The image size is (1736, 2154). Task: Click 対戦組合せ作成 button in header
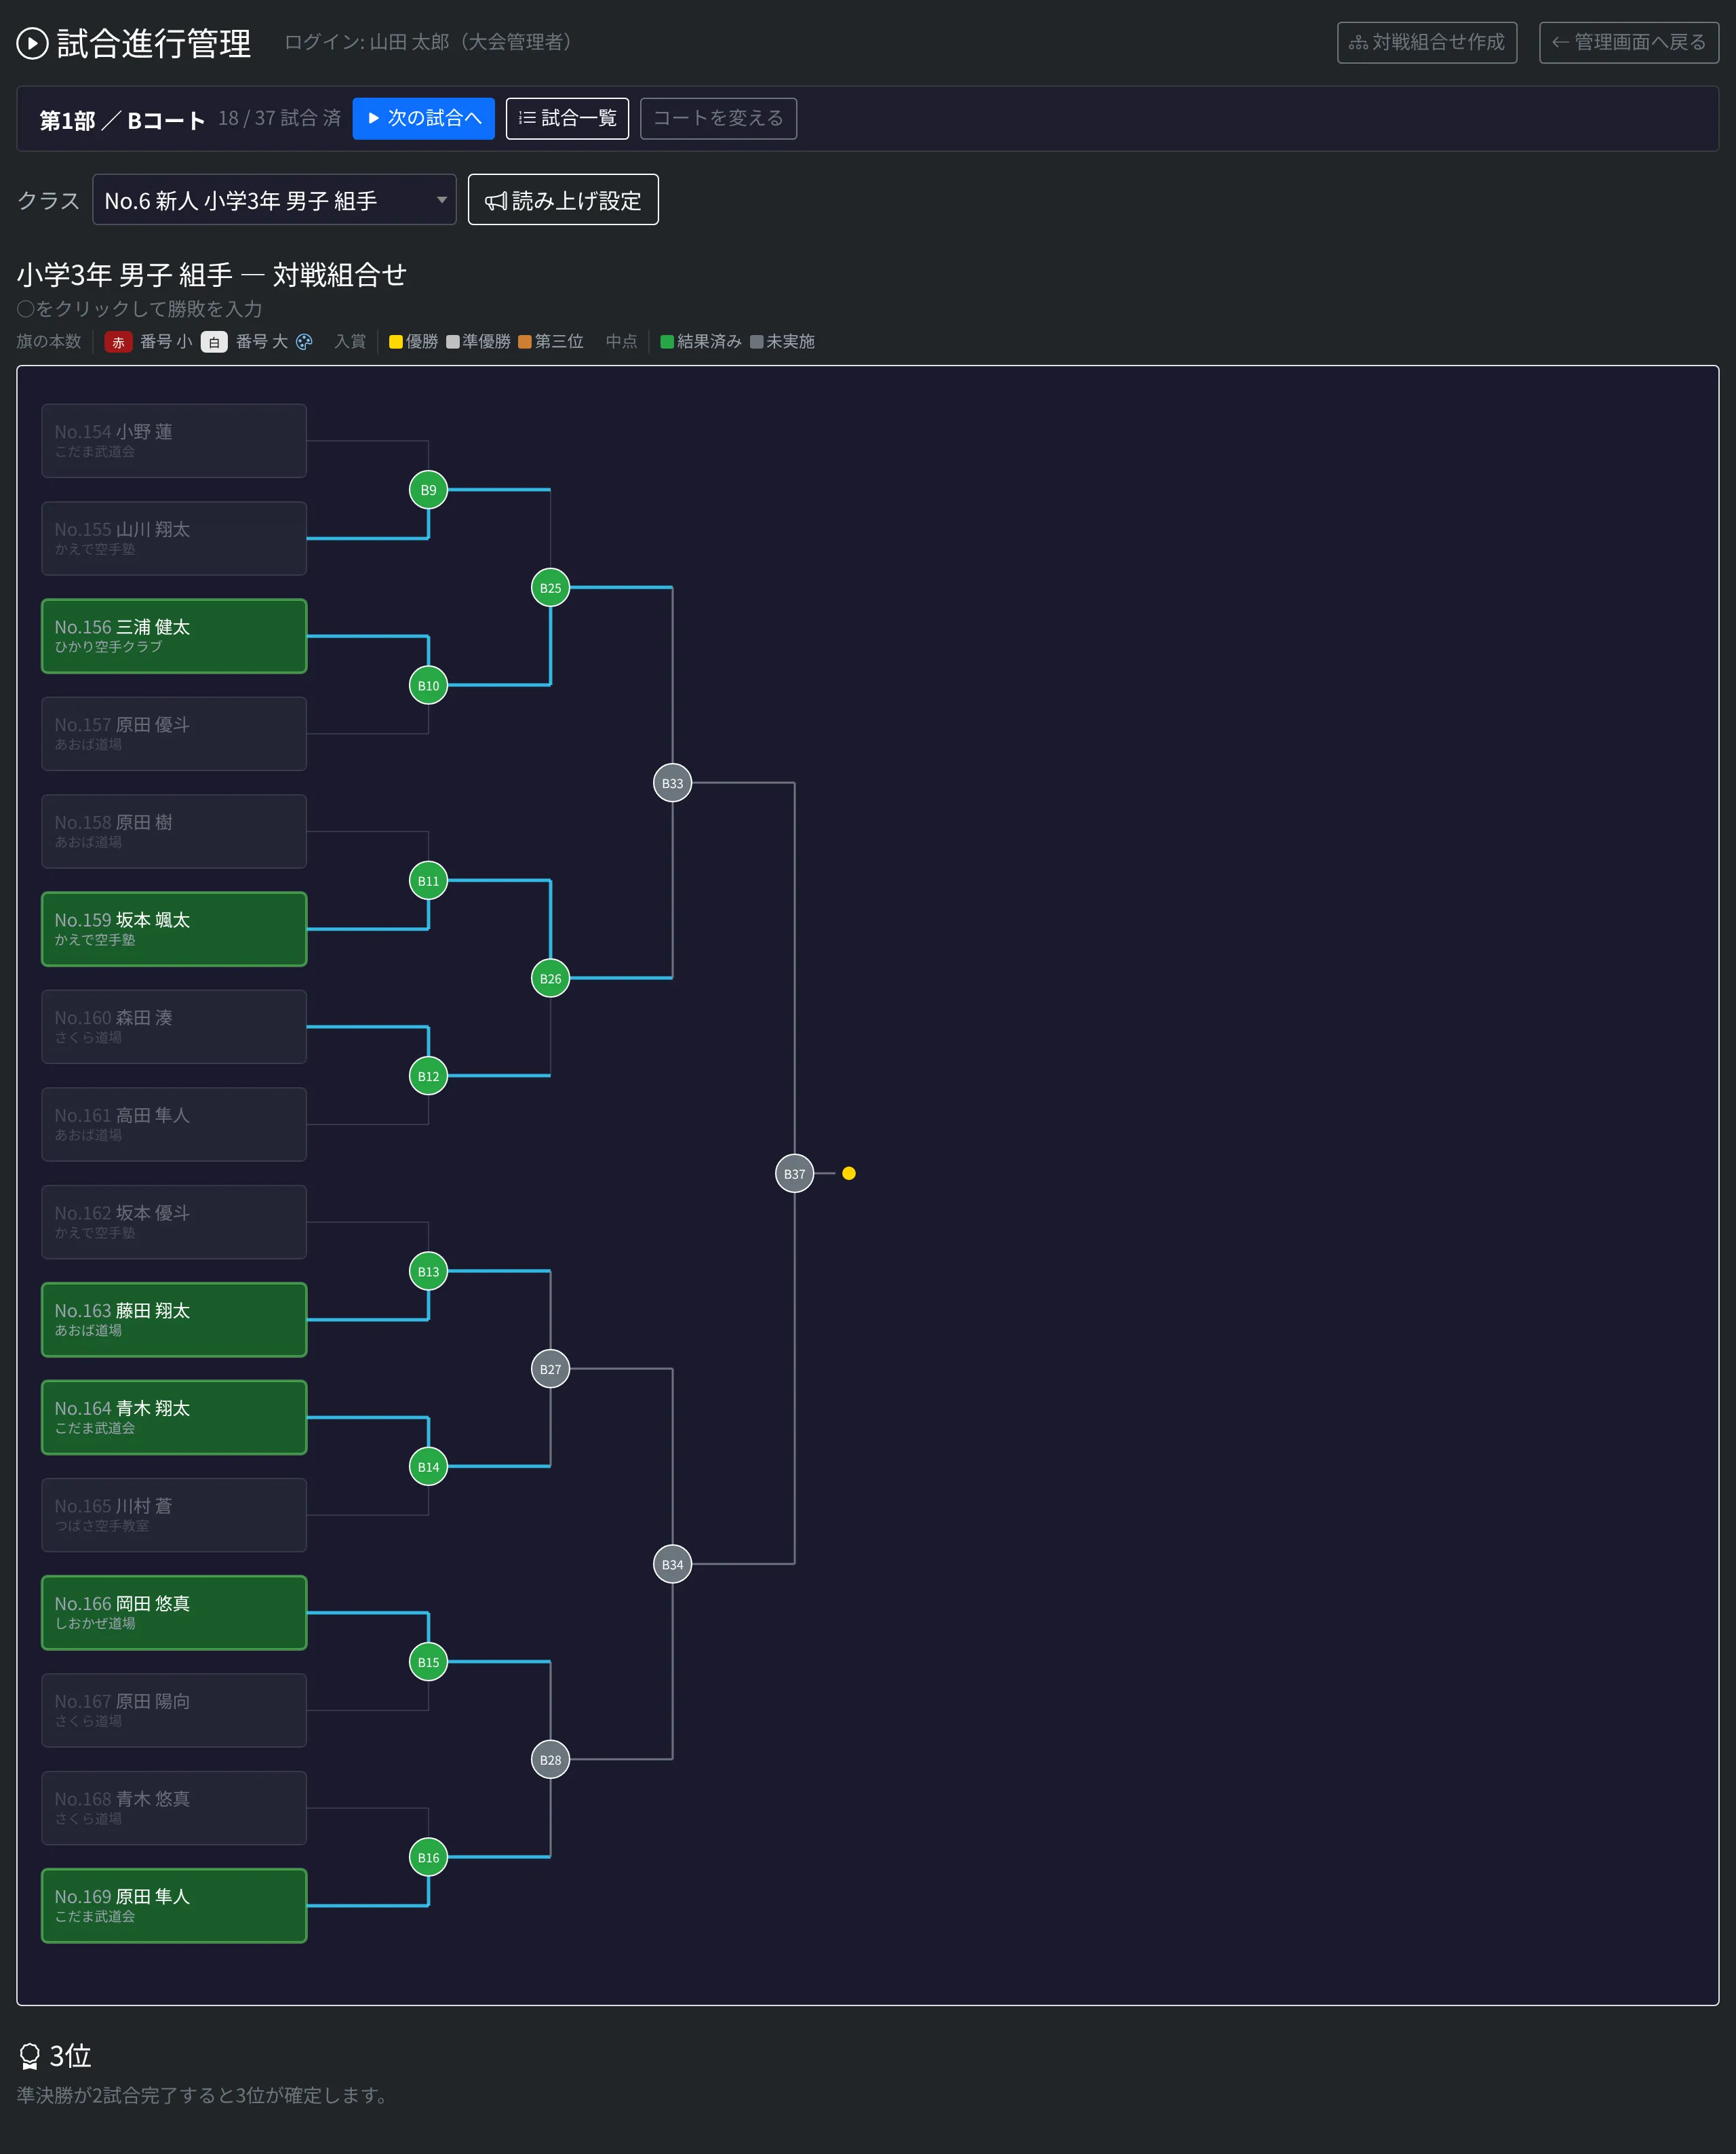[1427, 42]
